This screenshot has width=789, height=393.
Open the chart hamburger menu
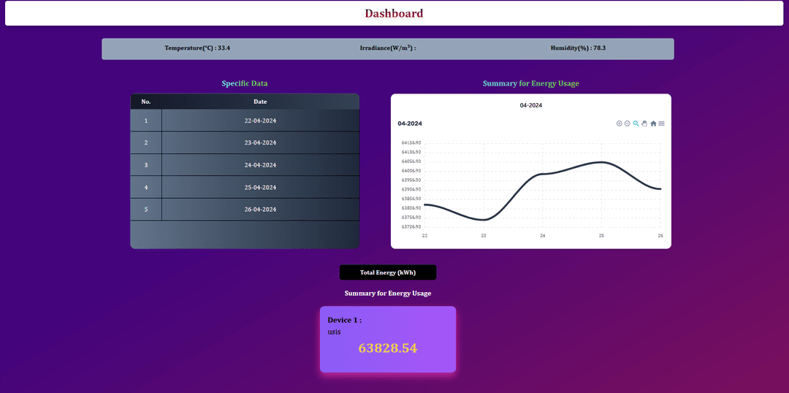pyautogui.click(x=662, y=123)
